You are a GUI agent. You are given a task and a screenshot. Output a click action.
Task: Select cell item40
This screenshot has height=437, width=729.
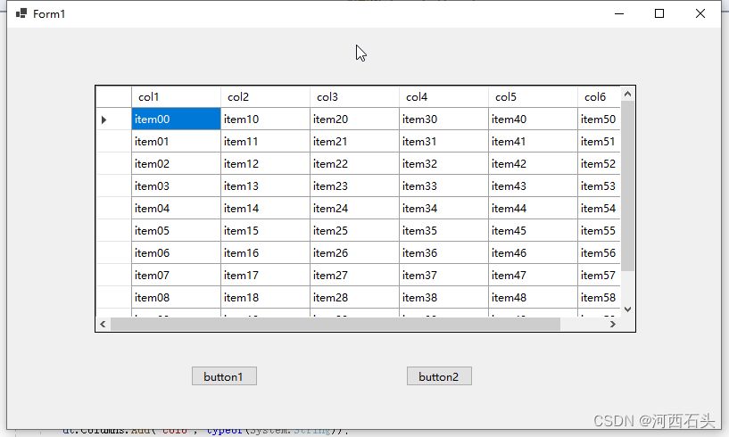[x=534, y=119]
